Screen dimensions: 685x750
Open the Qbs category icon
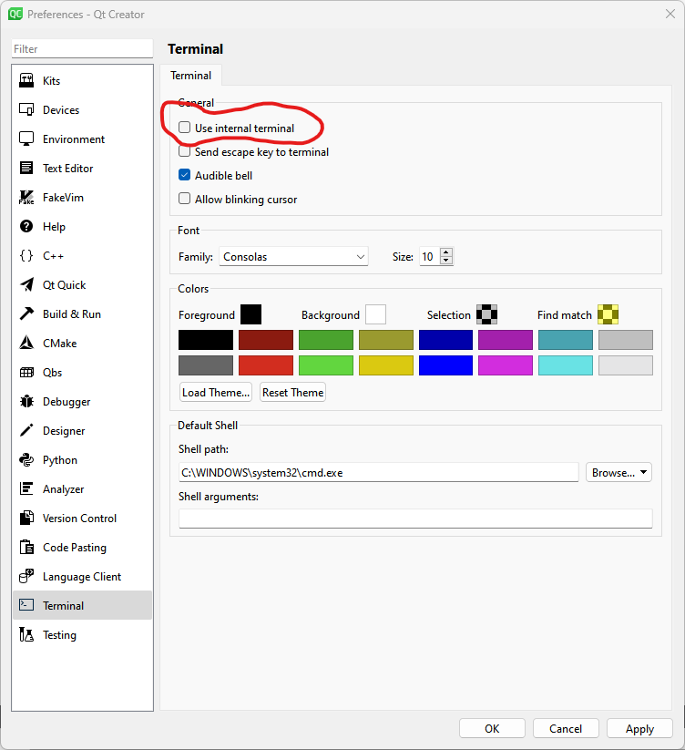[x=26, y=372]
